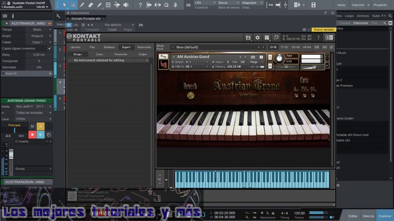Viewport: 394px width, 221px height.
Task: Open the inspector info 'i' icon
Action: click(x=13, y=16)
